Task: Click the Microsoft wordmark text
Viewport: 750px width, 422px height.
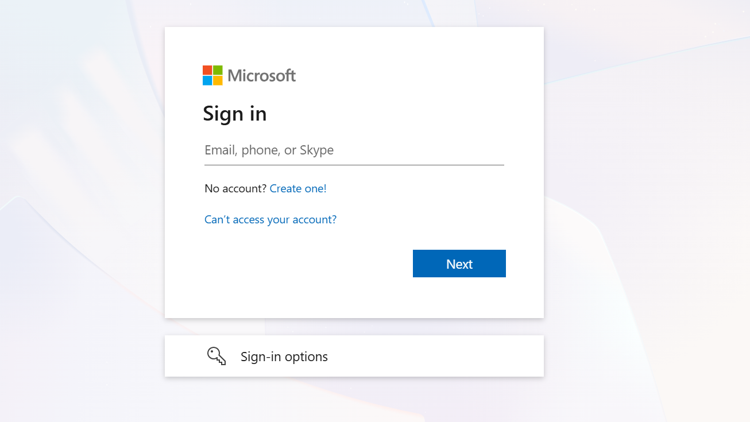Action: click(x=262, y=75)
